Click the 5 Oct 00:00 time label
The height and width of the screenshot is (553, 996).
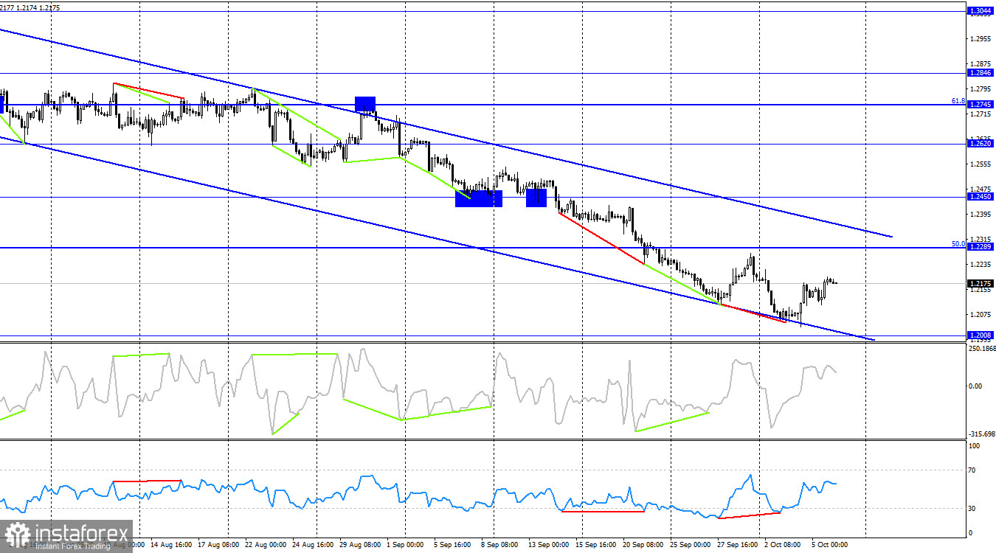click(x=831, y=545)
